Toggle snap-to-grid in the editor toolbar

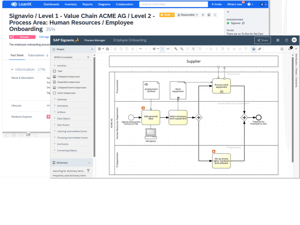[x=162, y=49]
